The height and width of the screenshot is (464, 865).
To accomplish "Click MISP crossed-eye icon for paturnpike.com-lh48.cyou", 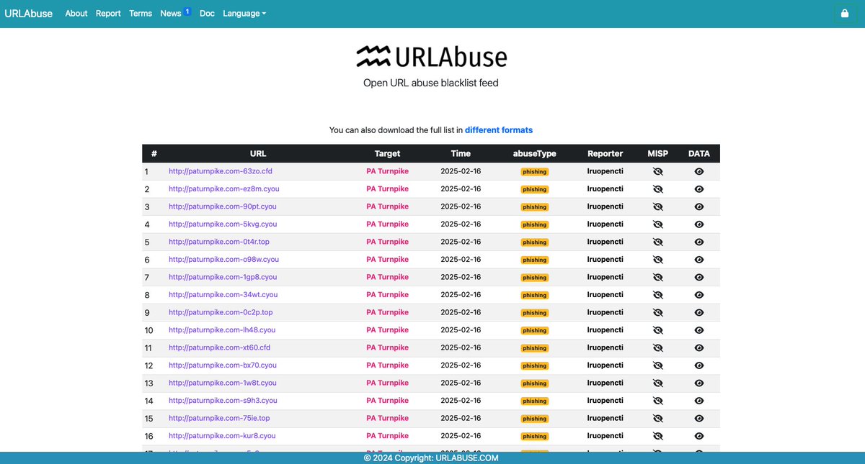I will (657, 330).
